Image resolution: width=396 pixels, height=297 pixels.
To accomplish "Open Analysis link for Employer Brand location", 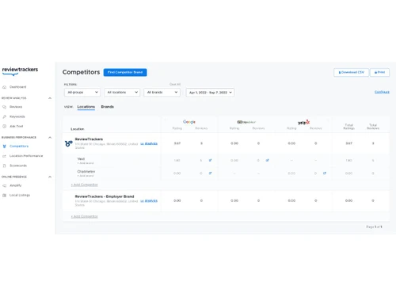I will tap(149, 201).
